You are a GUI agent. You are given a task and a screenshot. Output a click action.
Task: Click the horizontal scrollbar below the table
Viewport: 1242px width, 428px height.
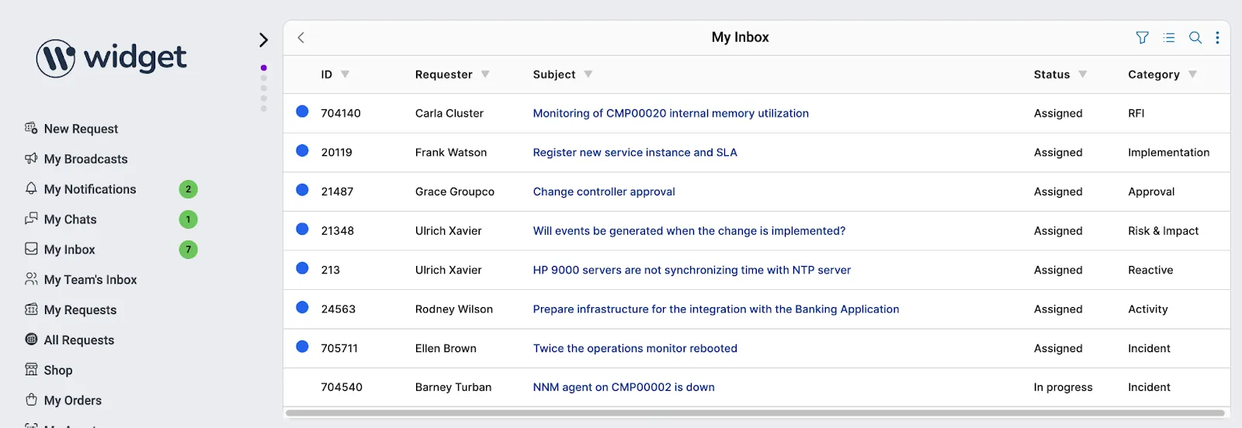click(x=755, y=413)
